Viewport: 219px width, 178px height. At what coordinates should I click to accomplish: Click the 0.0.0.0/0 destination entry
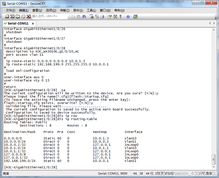pos(13,138)
